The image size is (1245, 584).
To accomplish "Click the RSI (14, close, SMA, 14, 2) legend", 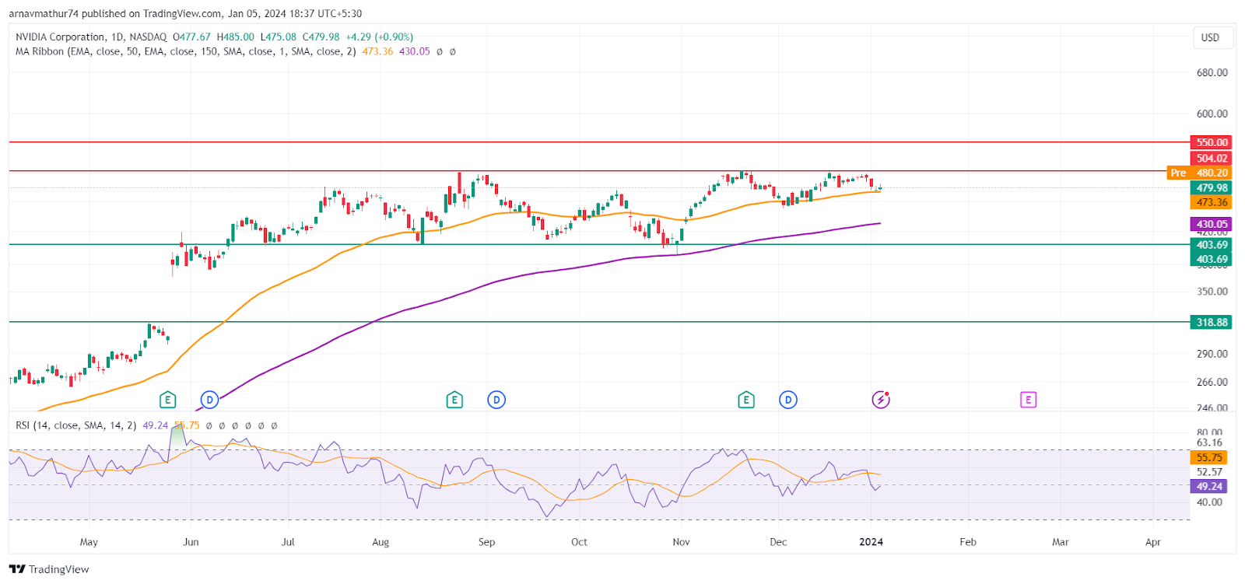I will pyautogui.click(x=76, y=425).
